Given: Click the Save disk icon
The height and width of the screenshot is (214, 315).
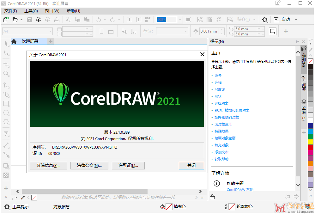Looking at the screenshot, I should click(29, 20).
